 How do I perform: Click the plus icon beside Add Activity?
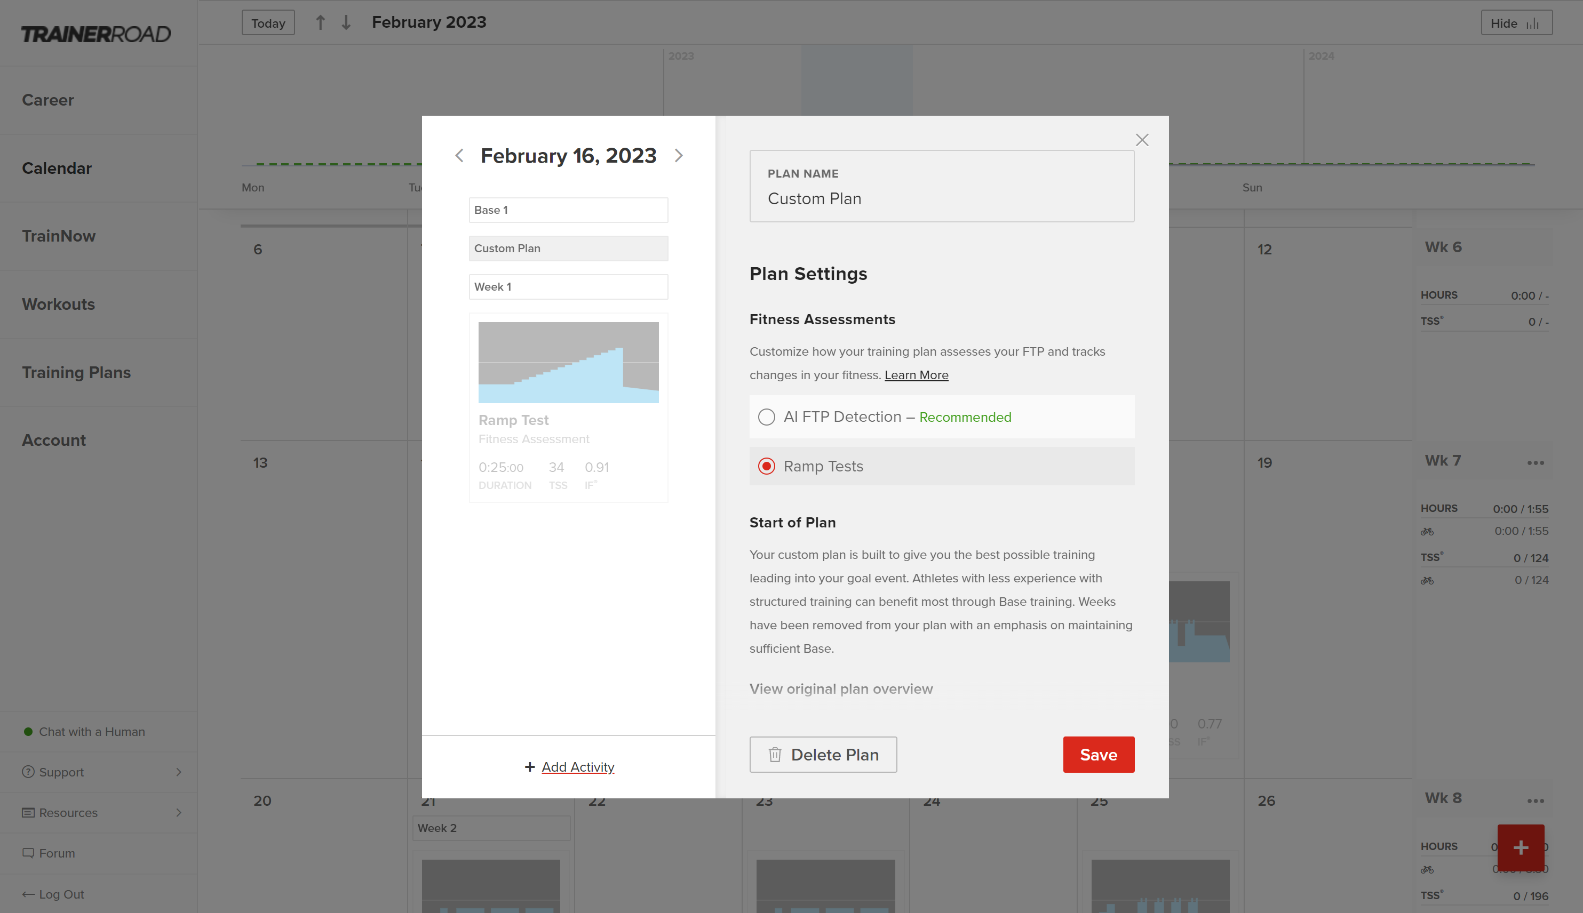click(530, 767)
